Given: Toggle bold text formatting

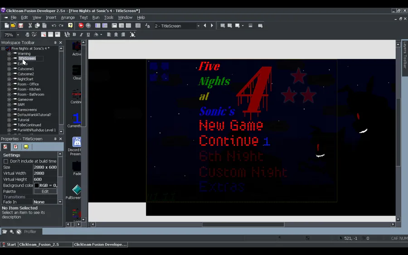Looking at the screenshot, I should point(74,34).
